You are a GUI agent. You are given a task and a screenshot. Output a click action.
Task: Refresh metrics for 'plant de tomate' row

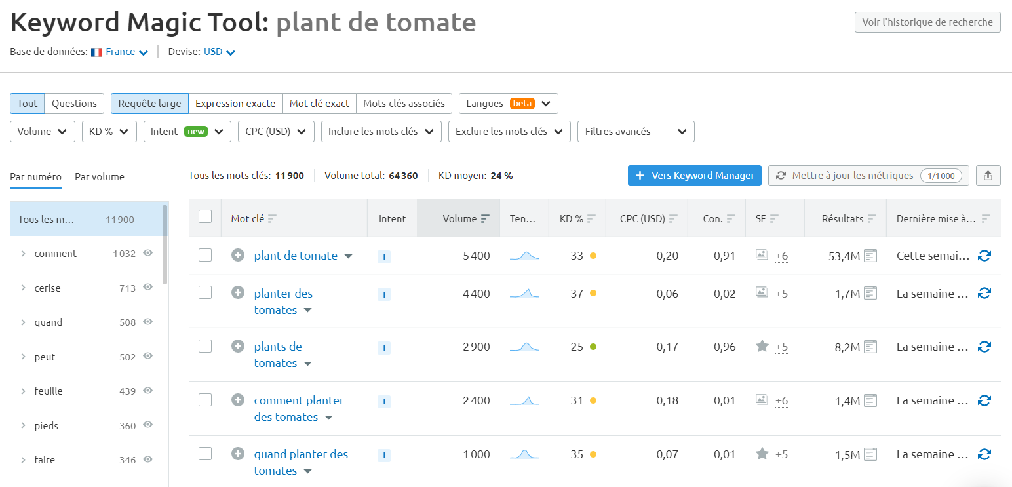[x=984, y=256]
